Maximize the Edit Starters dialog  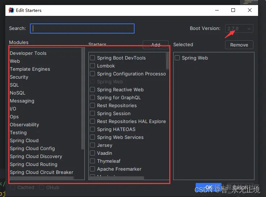pyautogui.click(x=233, y=10)
